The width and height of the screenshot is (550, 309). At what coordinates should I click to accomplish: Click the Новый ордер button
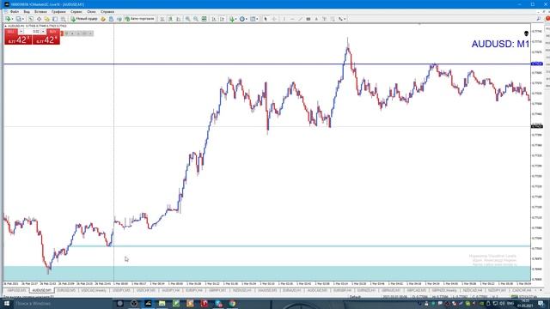(84, 19)
